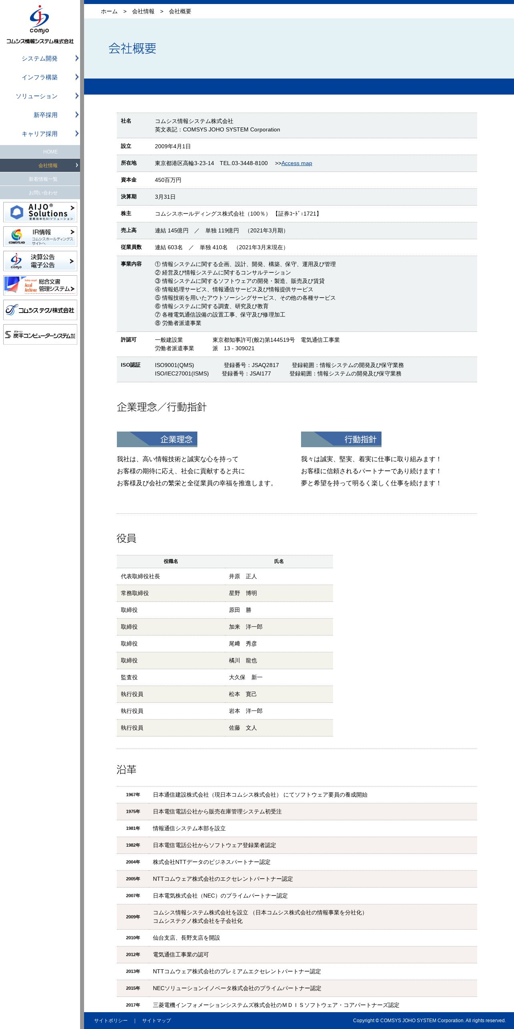Open the キャリア採用 menu item
This screenshot has height=1029, width=514.
tap(40, 134)
